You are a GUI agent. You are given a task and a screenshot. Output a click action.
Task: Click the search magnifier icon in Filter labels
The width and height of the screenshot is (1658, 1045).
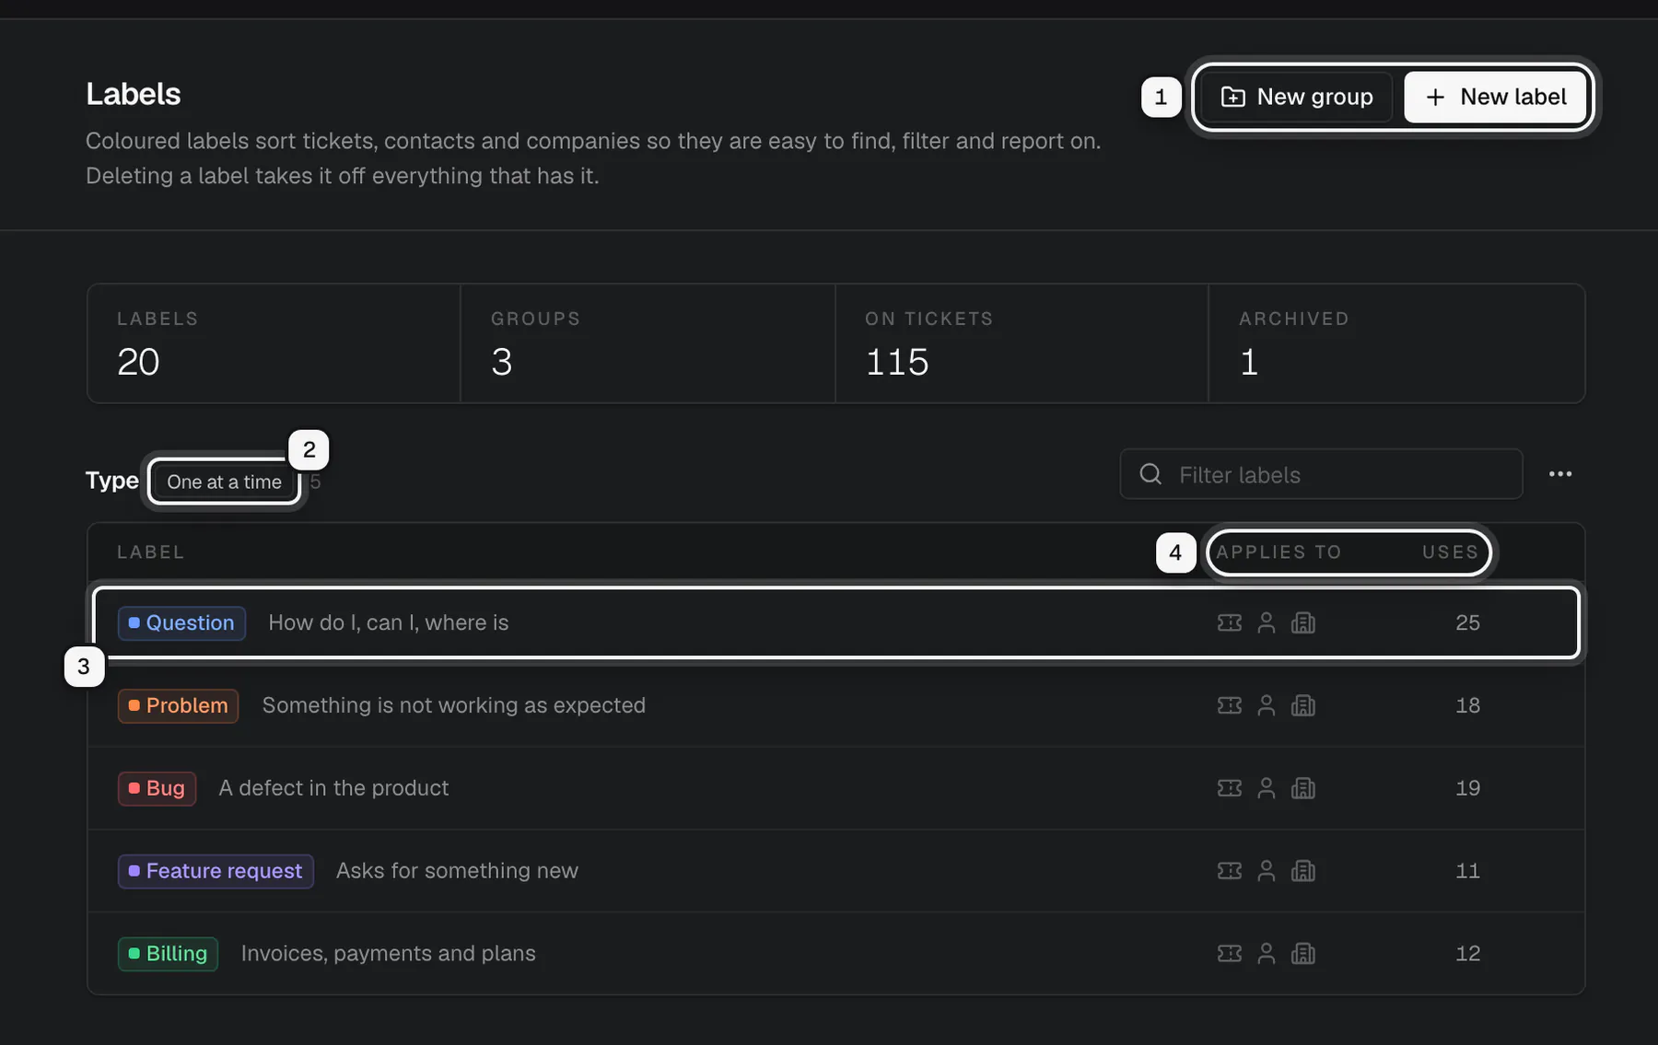[x=1150, y=474]
